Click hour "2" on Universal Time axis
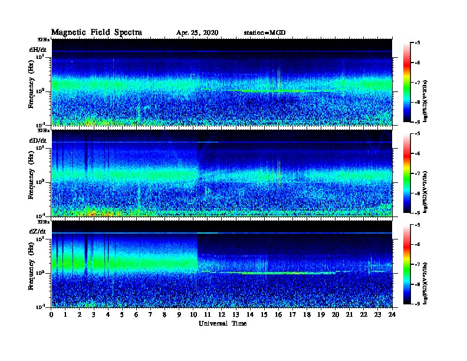Viewport: 467px width, 361px height. 80,314
